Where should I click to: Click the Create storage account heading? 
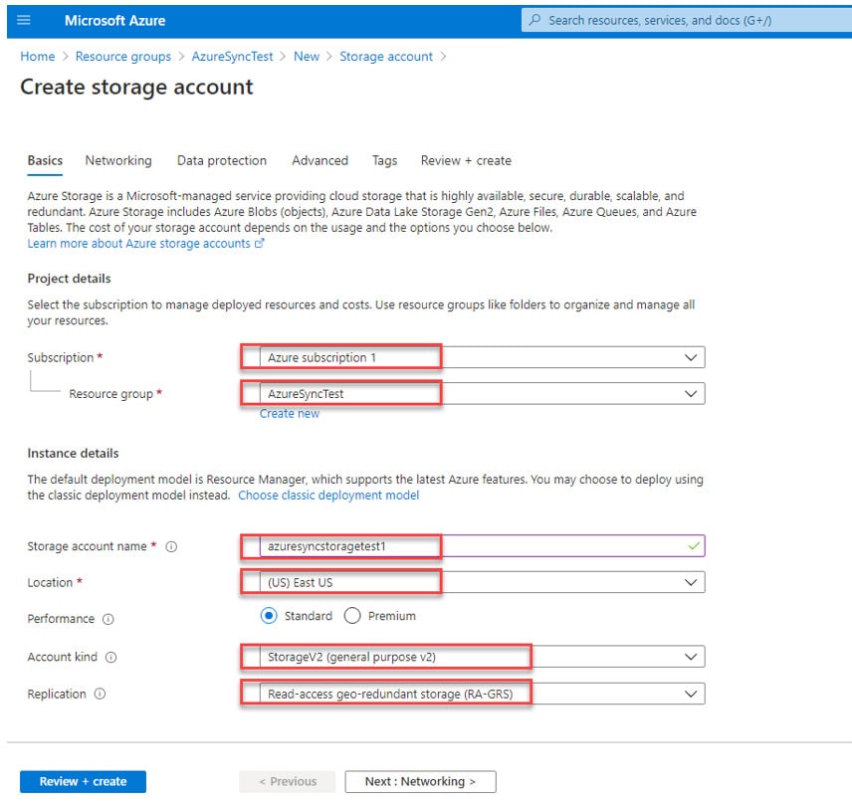(x=136, y=87)
